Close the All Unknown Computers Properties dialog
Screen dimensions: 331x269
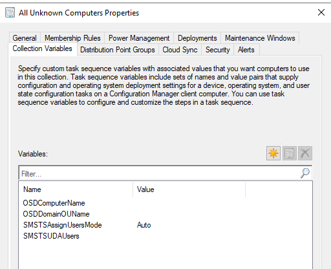tap(321, 12)
